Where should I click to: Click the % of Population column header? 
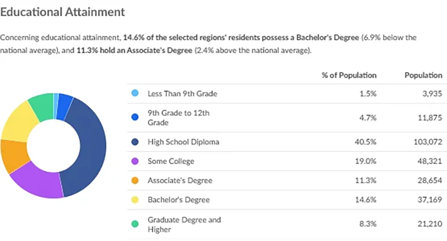[349, 75]
